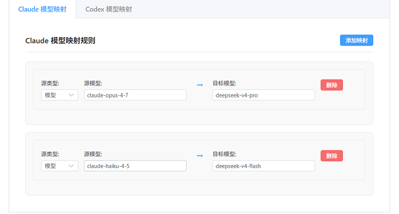Open the Codex 模型映射 tab
The image size is (399, 214).
[x=109, y=9]
